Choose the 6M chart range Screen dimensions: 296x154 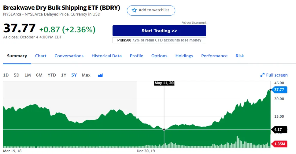point(39,75)
